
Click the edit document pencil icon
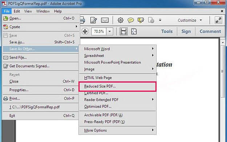click(93, 20)
